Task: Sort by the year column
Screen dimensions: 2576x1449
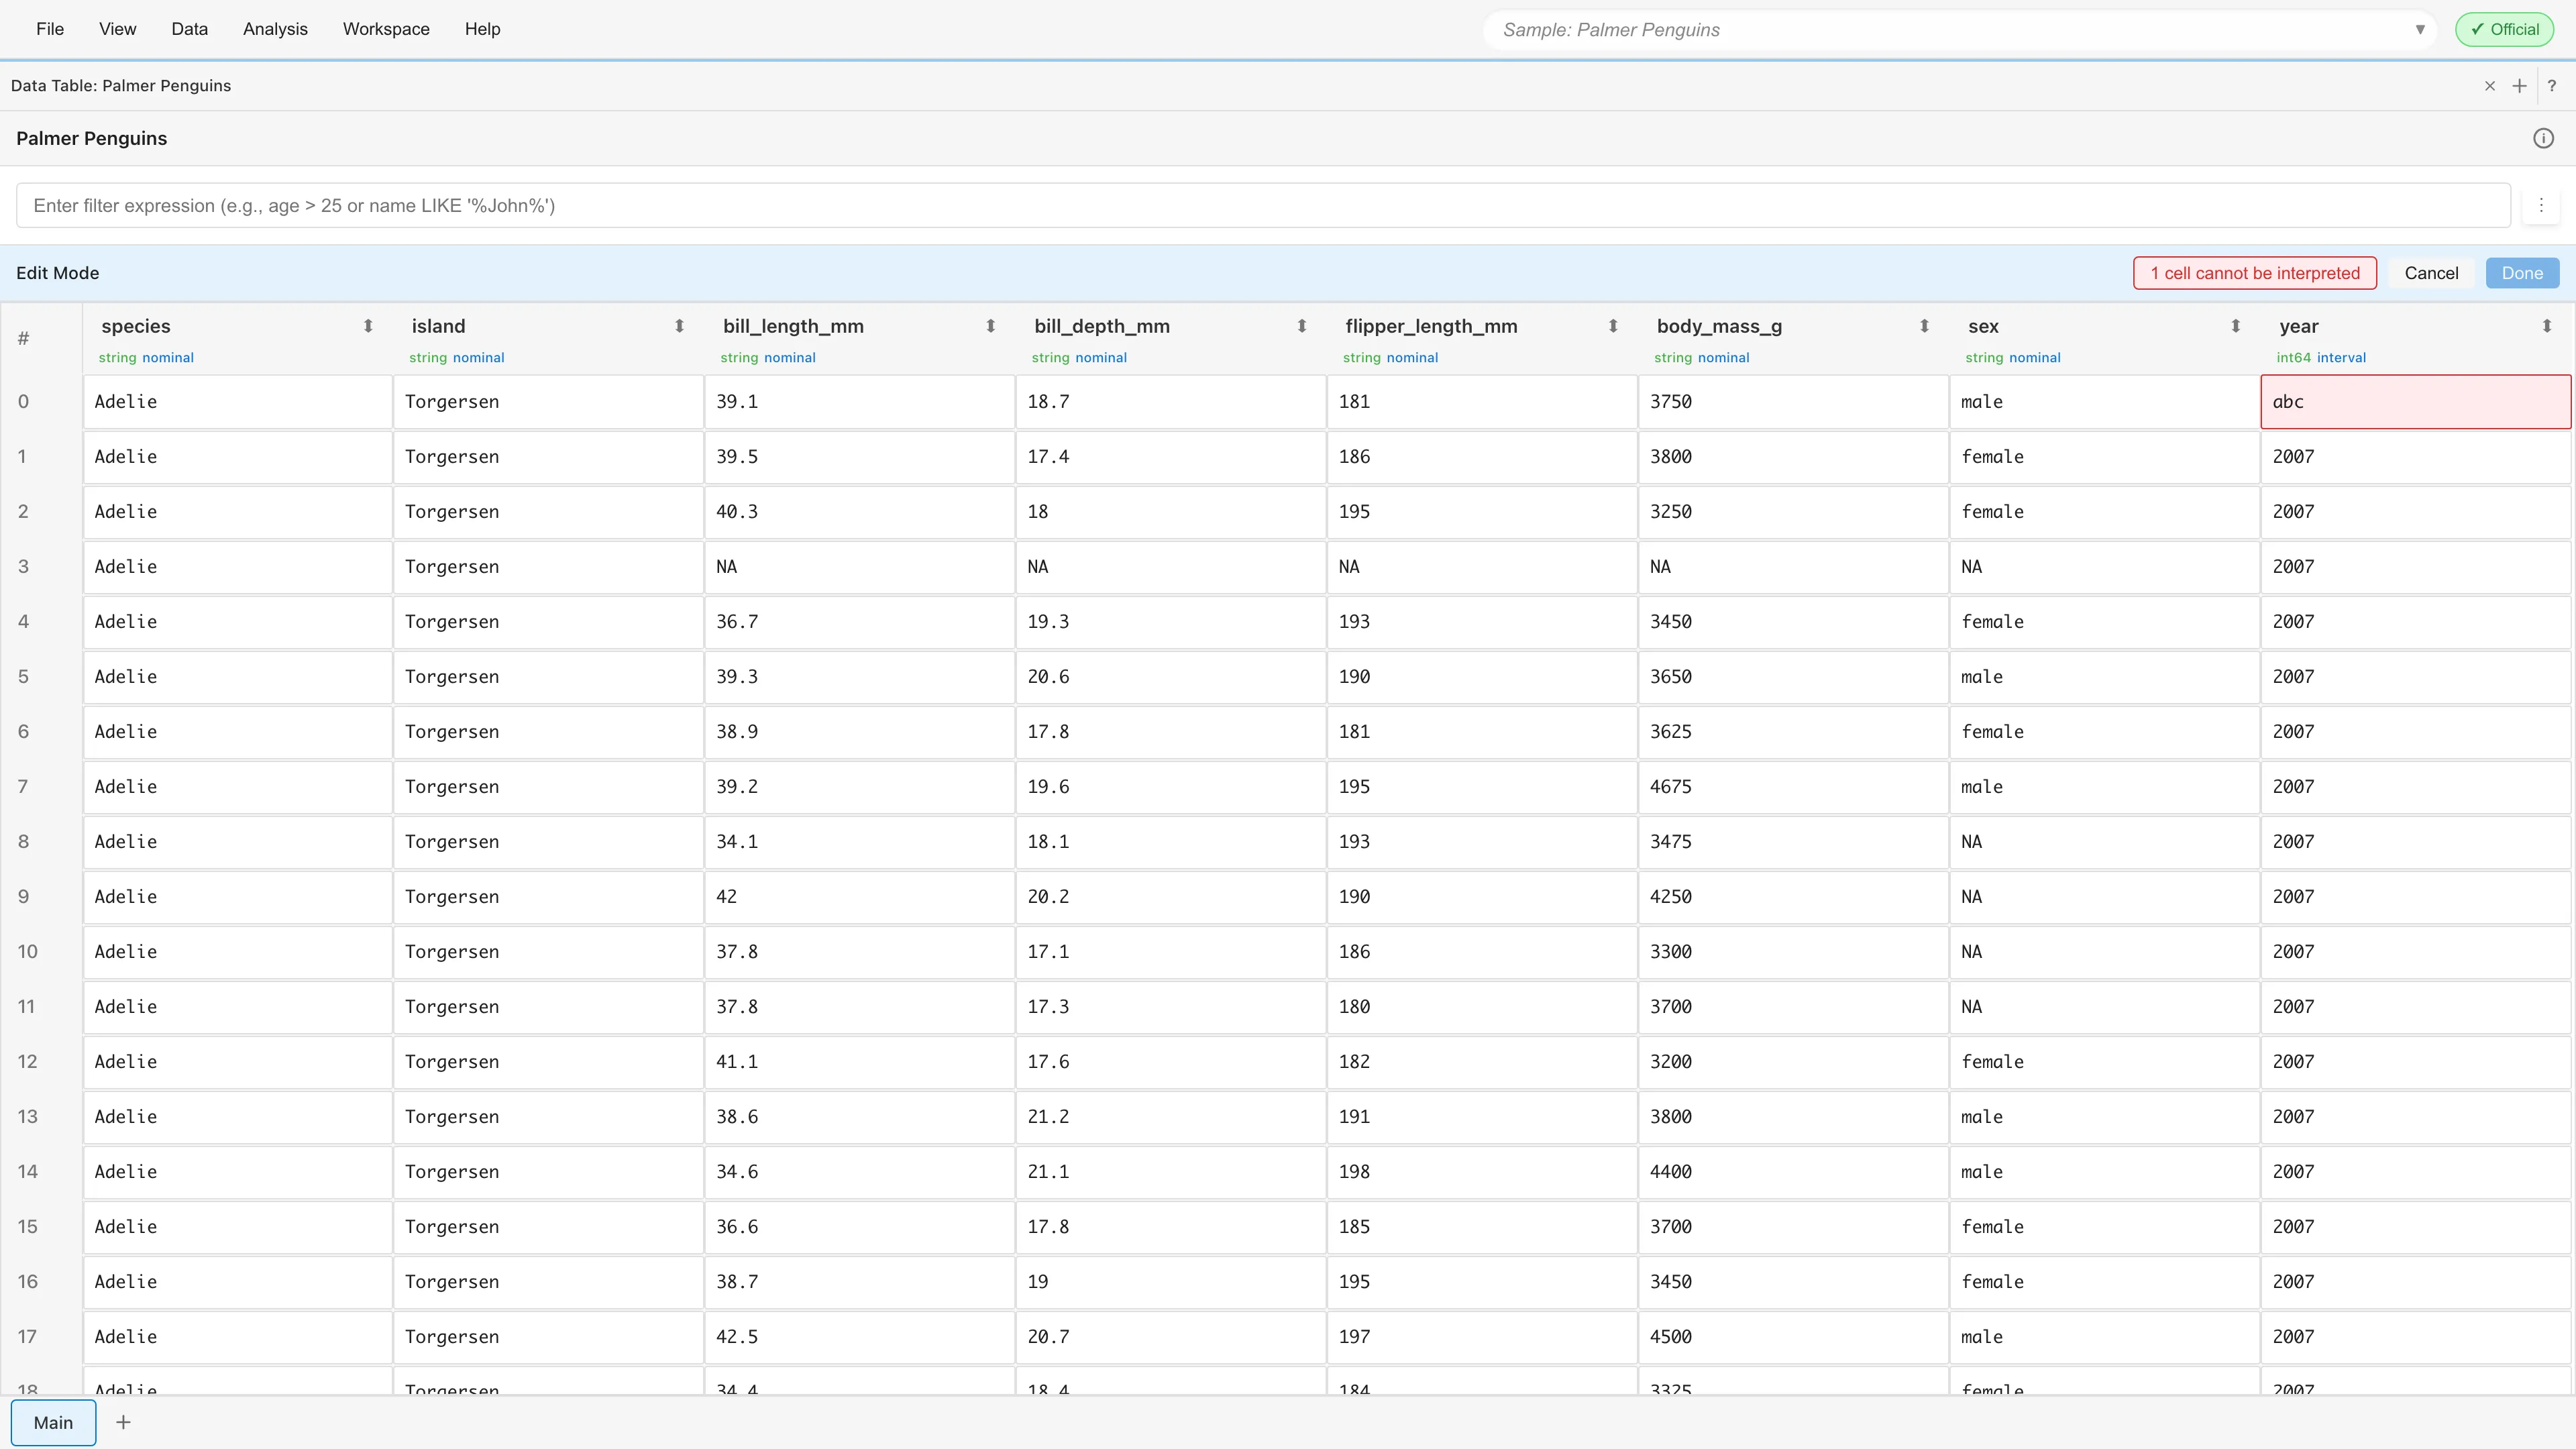Action: tap(2546, 326)
